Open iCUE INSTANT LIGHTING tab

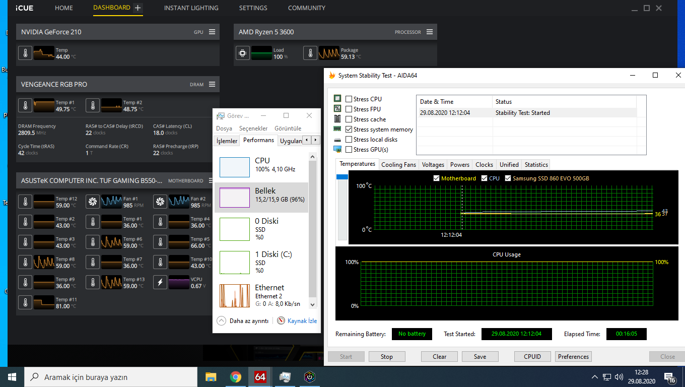[191, 8]
